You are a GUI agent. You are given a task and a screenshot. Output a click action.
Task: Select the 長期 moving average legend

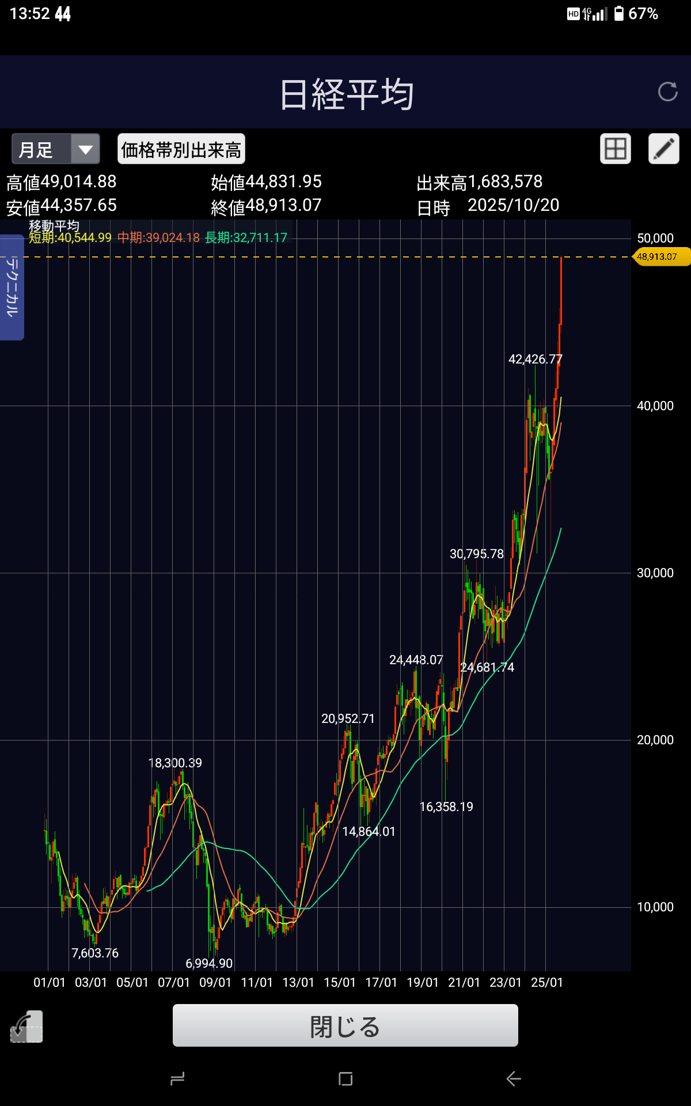click(246, 238)
